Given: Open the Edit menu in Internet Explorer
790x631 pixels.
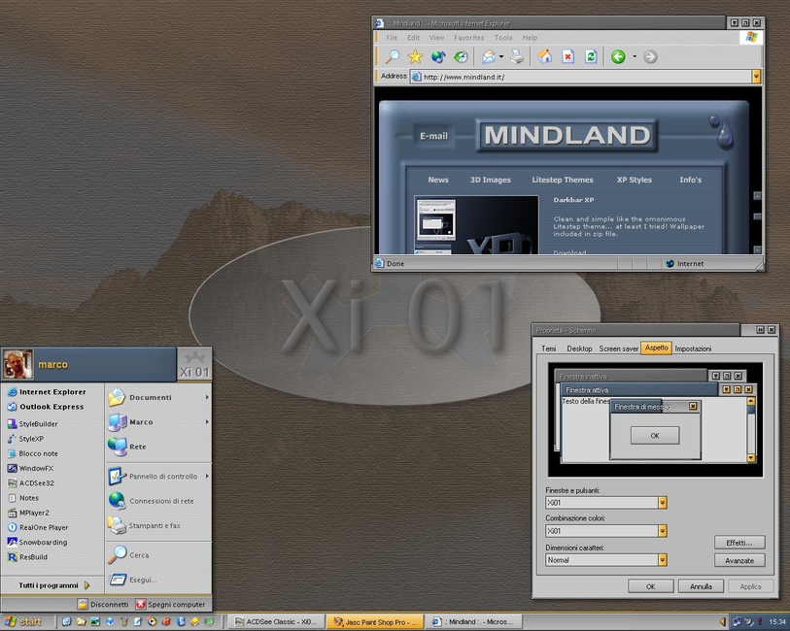Looking at the screenshot, I should 413,38.
